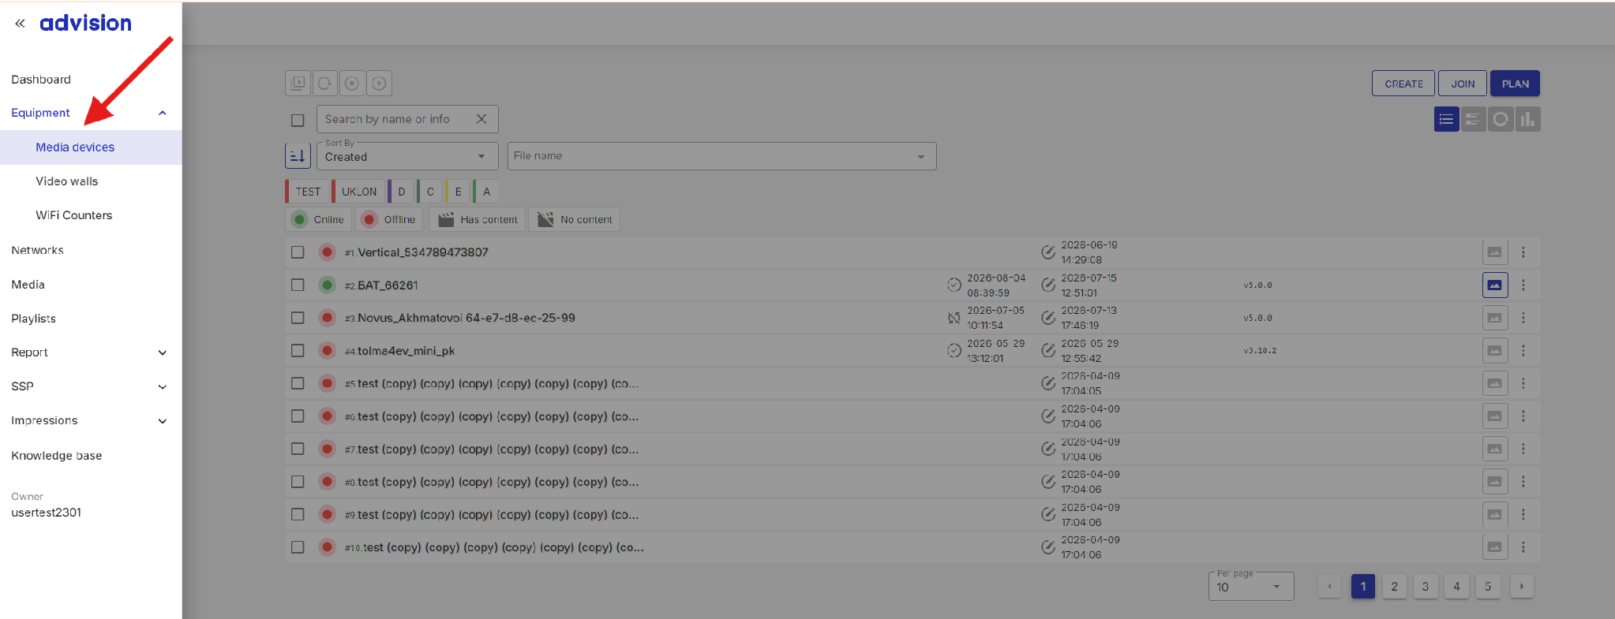Open more options for Novus_Akhmatovoi row

click(x=1523, y=318)
